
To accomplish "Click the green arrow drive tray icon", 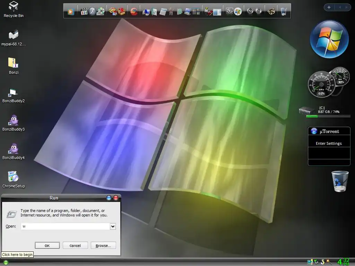I will [316, 262].
